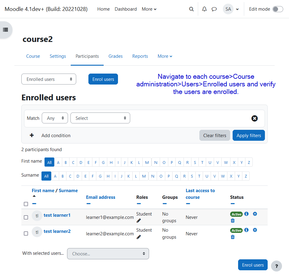Select All in Surname filter
The image size is (289, 280).
pyautogui.click(x=46, y=176)
